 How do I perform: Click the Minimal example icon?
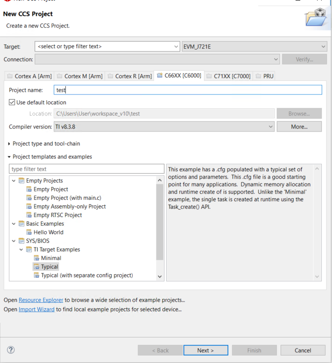tap(37, 258)
